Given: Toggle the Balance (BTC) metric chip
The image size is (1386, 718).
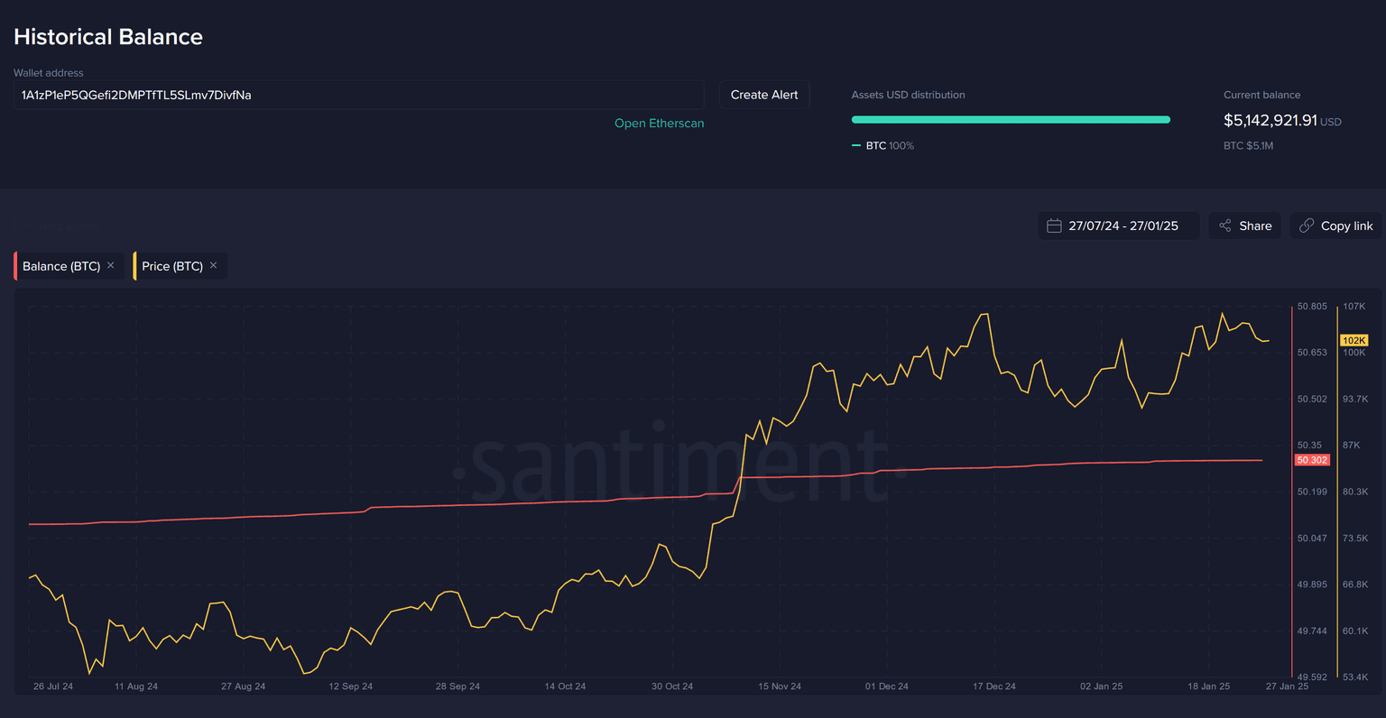Looking at the screenshot, I should click(61, 266).
